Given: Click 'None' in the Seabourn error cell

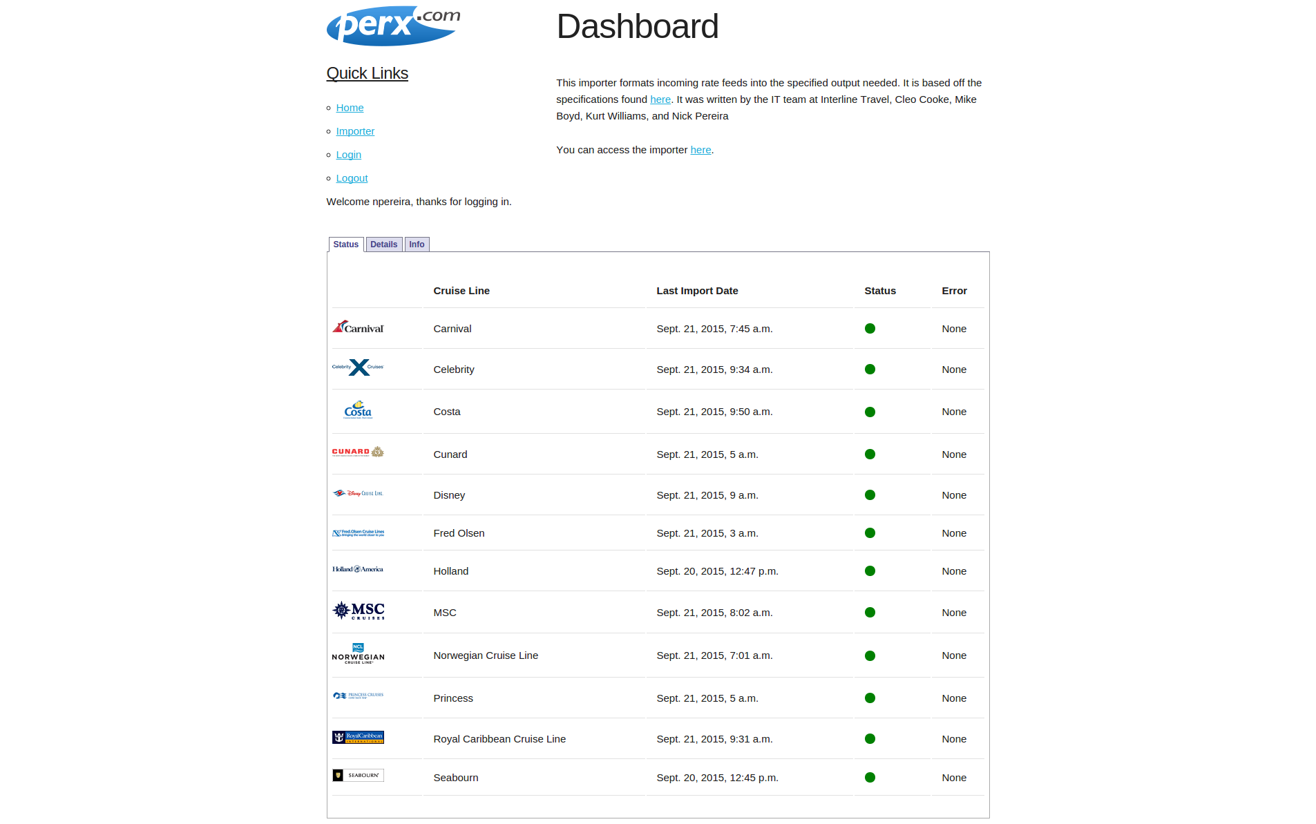Looking at the screenshot, I should tap(954, 778).
